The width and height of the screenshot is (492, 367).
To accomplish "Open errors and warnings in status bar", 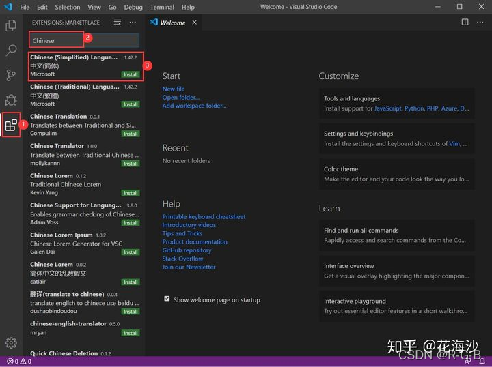I will (19, 362).
